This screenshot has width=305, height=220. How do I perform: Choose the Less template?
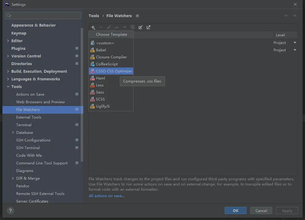pos(111,85)
